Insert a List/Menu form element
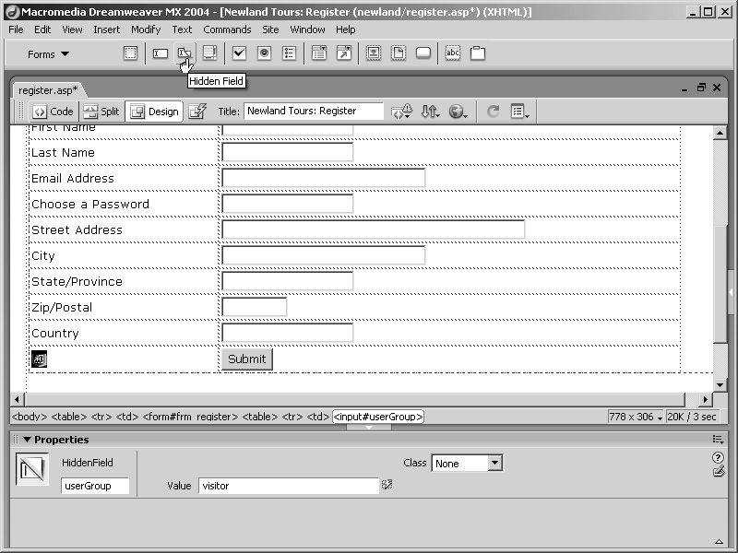The image size is (738, 553). 318,53
